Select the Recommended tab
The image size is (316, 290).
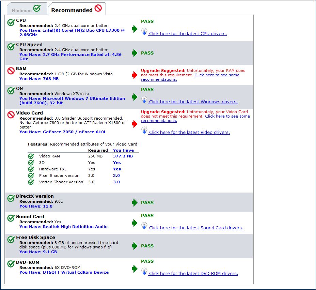[77, 9]
